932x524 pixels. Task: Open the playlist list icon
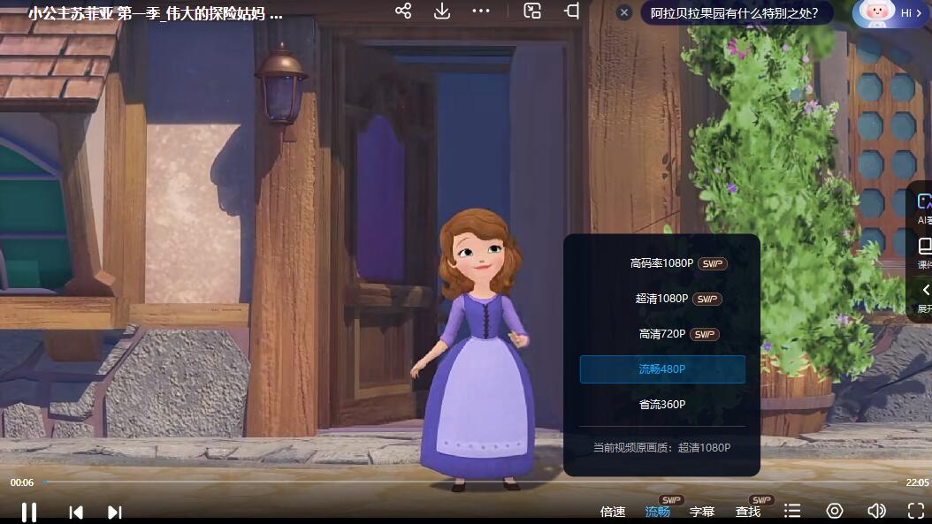(792, 511)
